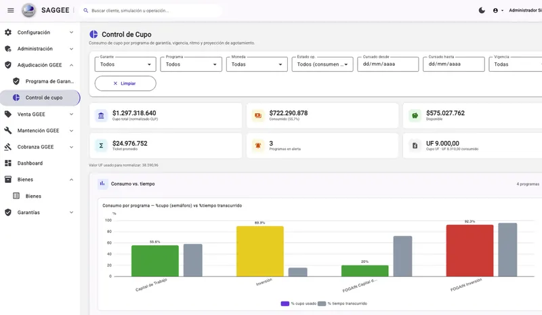The image size is (542, 315).
Task: Click the Buscar cliente search field
Action: pos(151,11)
